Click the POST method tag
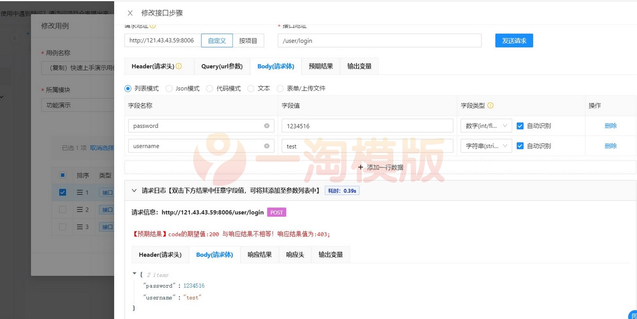This screenshot has width=637, height=319. pos(277,212)
